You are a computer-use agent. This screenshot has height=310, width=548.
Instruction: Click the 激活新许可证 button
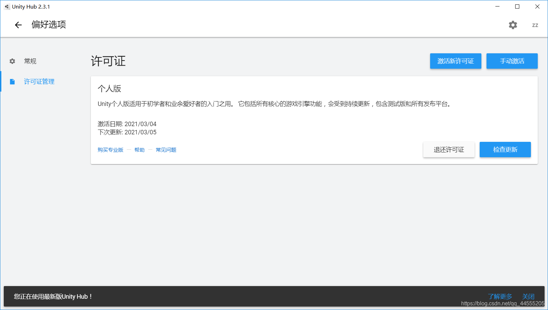(x=456, y=61)
